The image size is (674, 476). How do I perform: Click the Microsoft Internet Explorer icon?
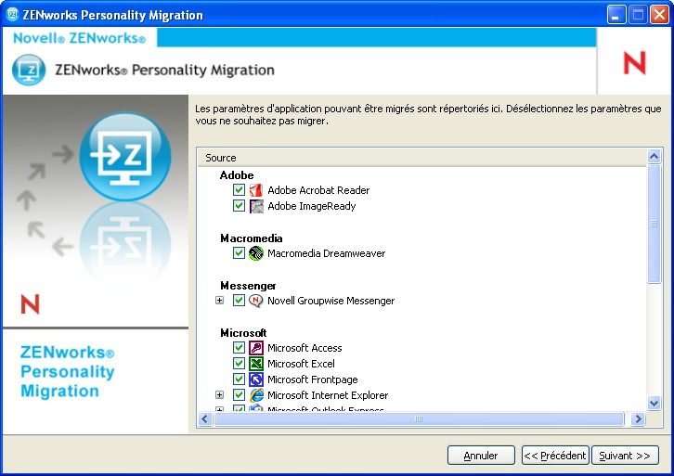(x=256, y=395)
